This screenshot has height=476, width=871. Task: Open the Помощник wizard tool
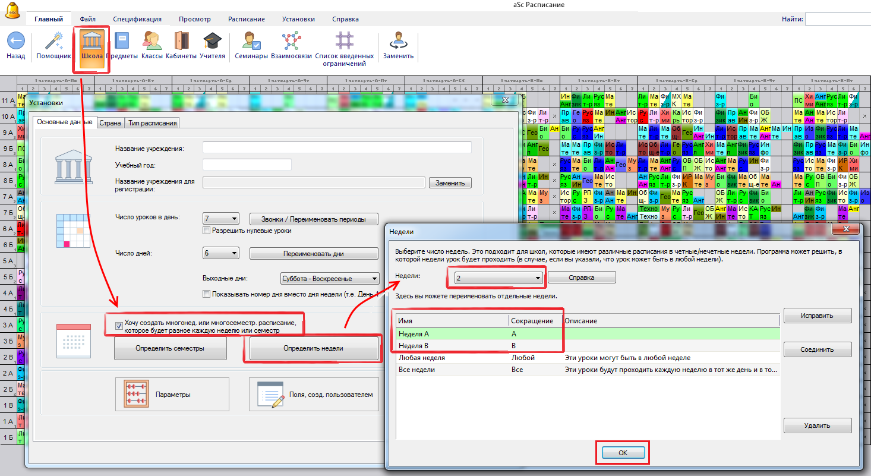(53, 42)
